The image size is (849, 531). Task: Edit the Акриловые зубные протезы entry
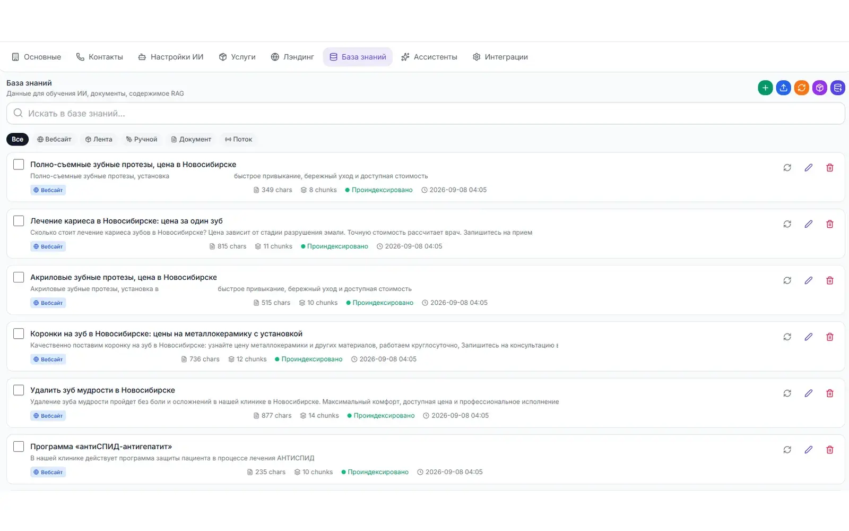click(809, 280)
